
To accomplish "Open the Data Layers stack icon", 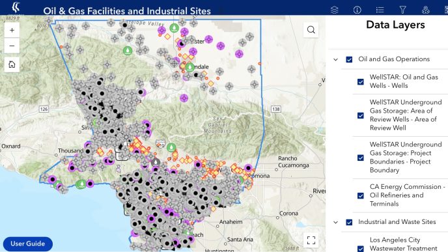I will tap(334, 10).
